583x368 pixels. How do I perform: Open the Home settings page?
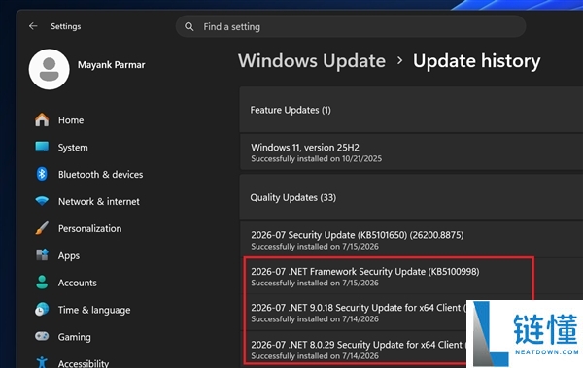[71, 120]
